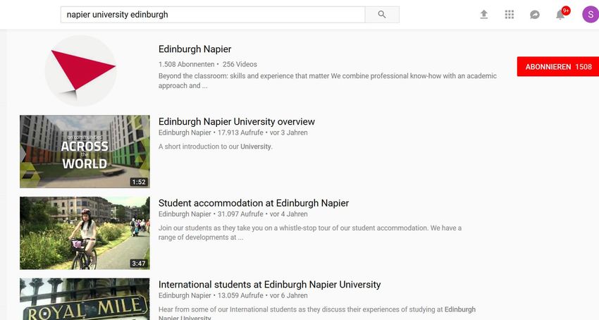This screenshot has height=320, width=599.
Task: Open the YouTube apps grid icon
Action: tap(510, 15)
